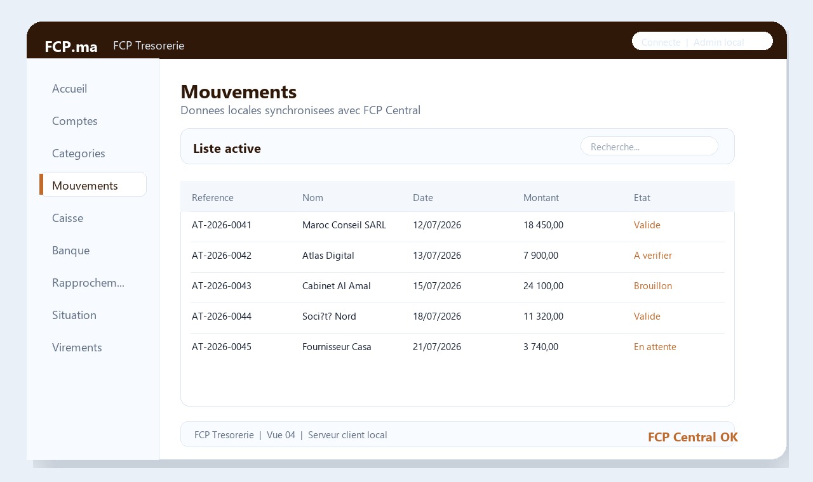Screen dimensions: 813x482
Task: Click the date 13/07/2026
Action: click(437, 256)
